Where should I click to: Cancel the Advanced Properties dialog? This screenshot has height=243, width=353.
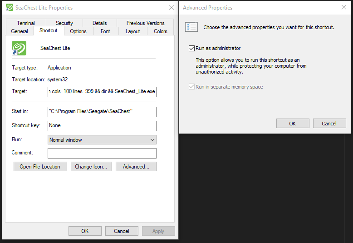[329, 124]
